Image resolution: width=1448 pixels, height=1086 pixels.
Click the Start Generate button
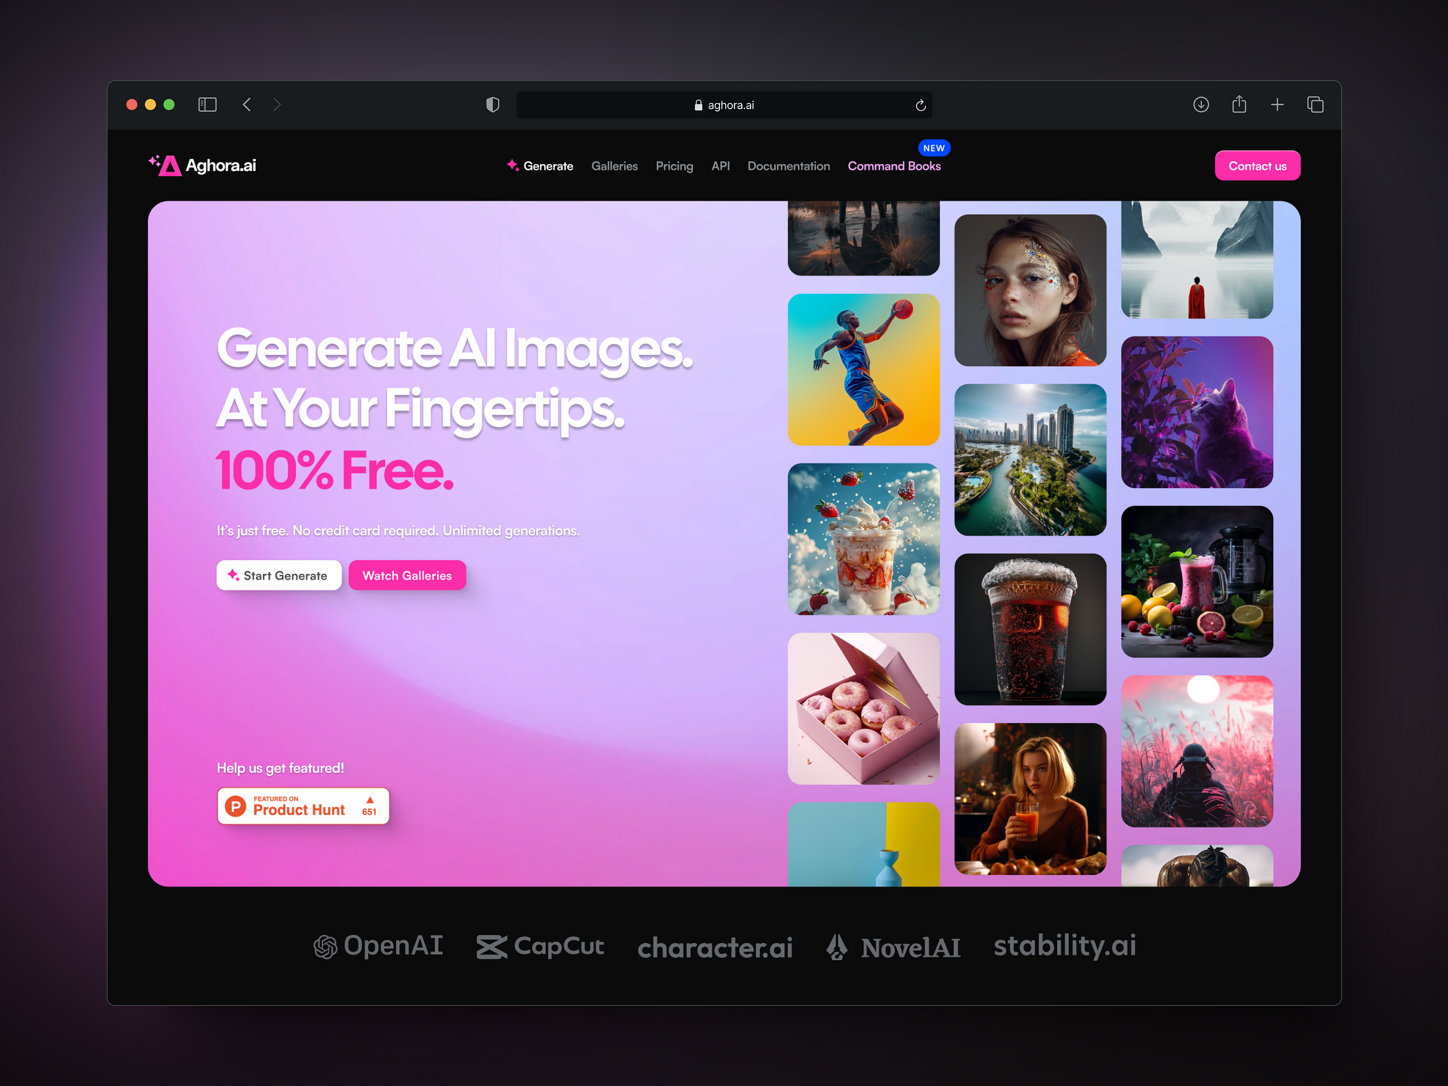pyautogui.click(x=278, y=575)
